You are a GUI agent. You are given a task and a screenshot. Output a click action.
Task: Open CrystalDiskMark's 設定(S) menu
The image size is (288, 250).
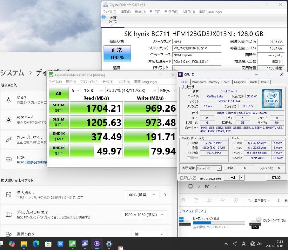pyautogui.click(x=71, y=82)
